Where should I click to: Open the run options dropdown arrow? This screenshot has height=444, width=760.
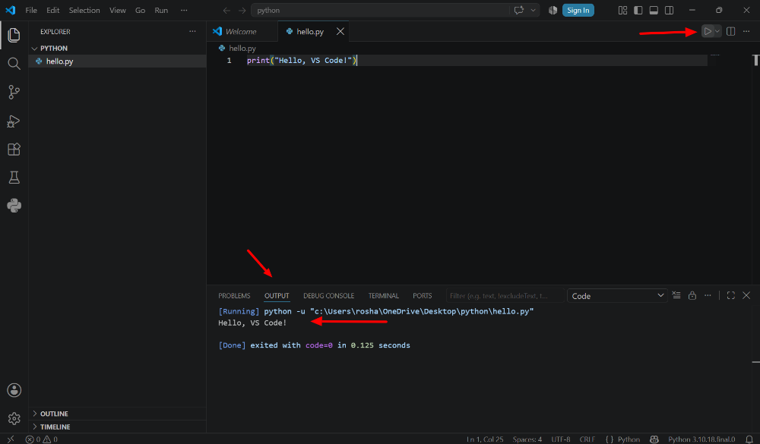point(717,31)
